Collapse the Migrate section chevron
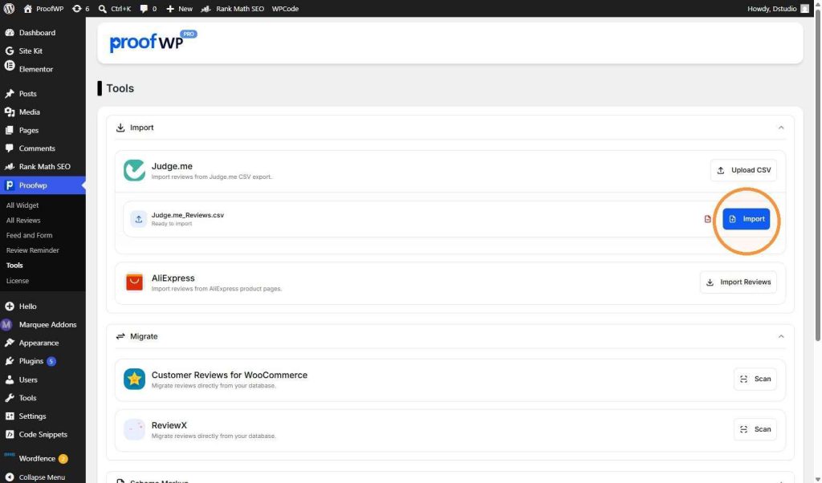Viewport: 822px width, 483px height. pos(780,336)
